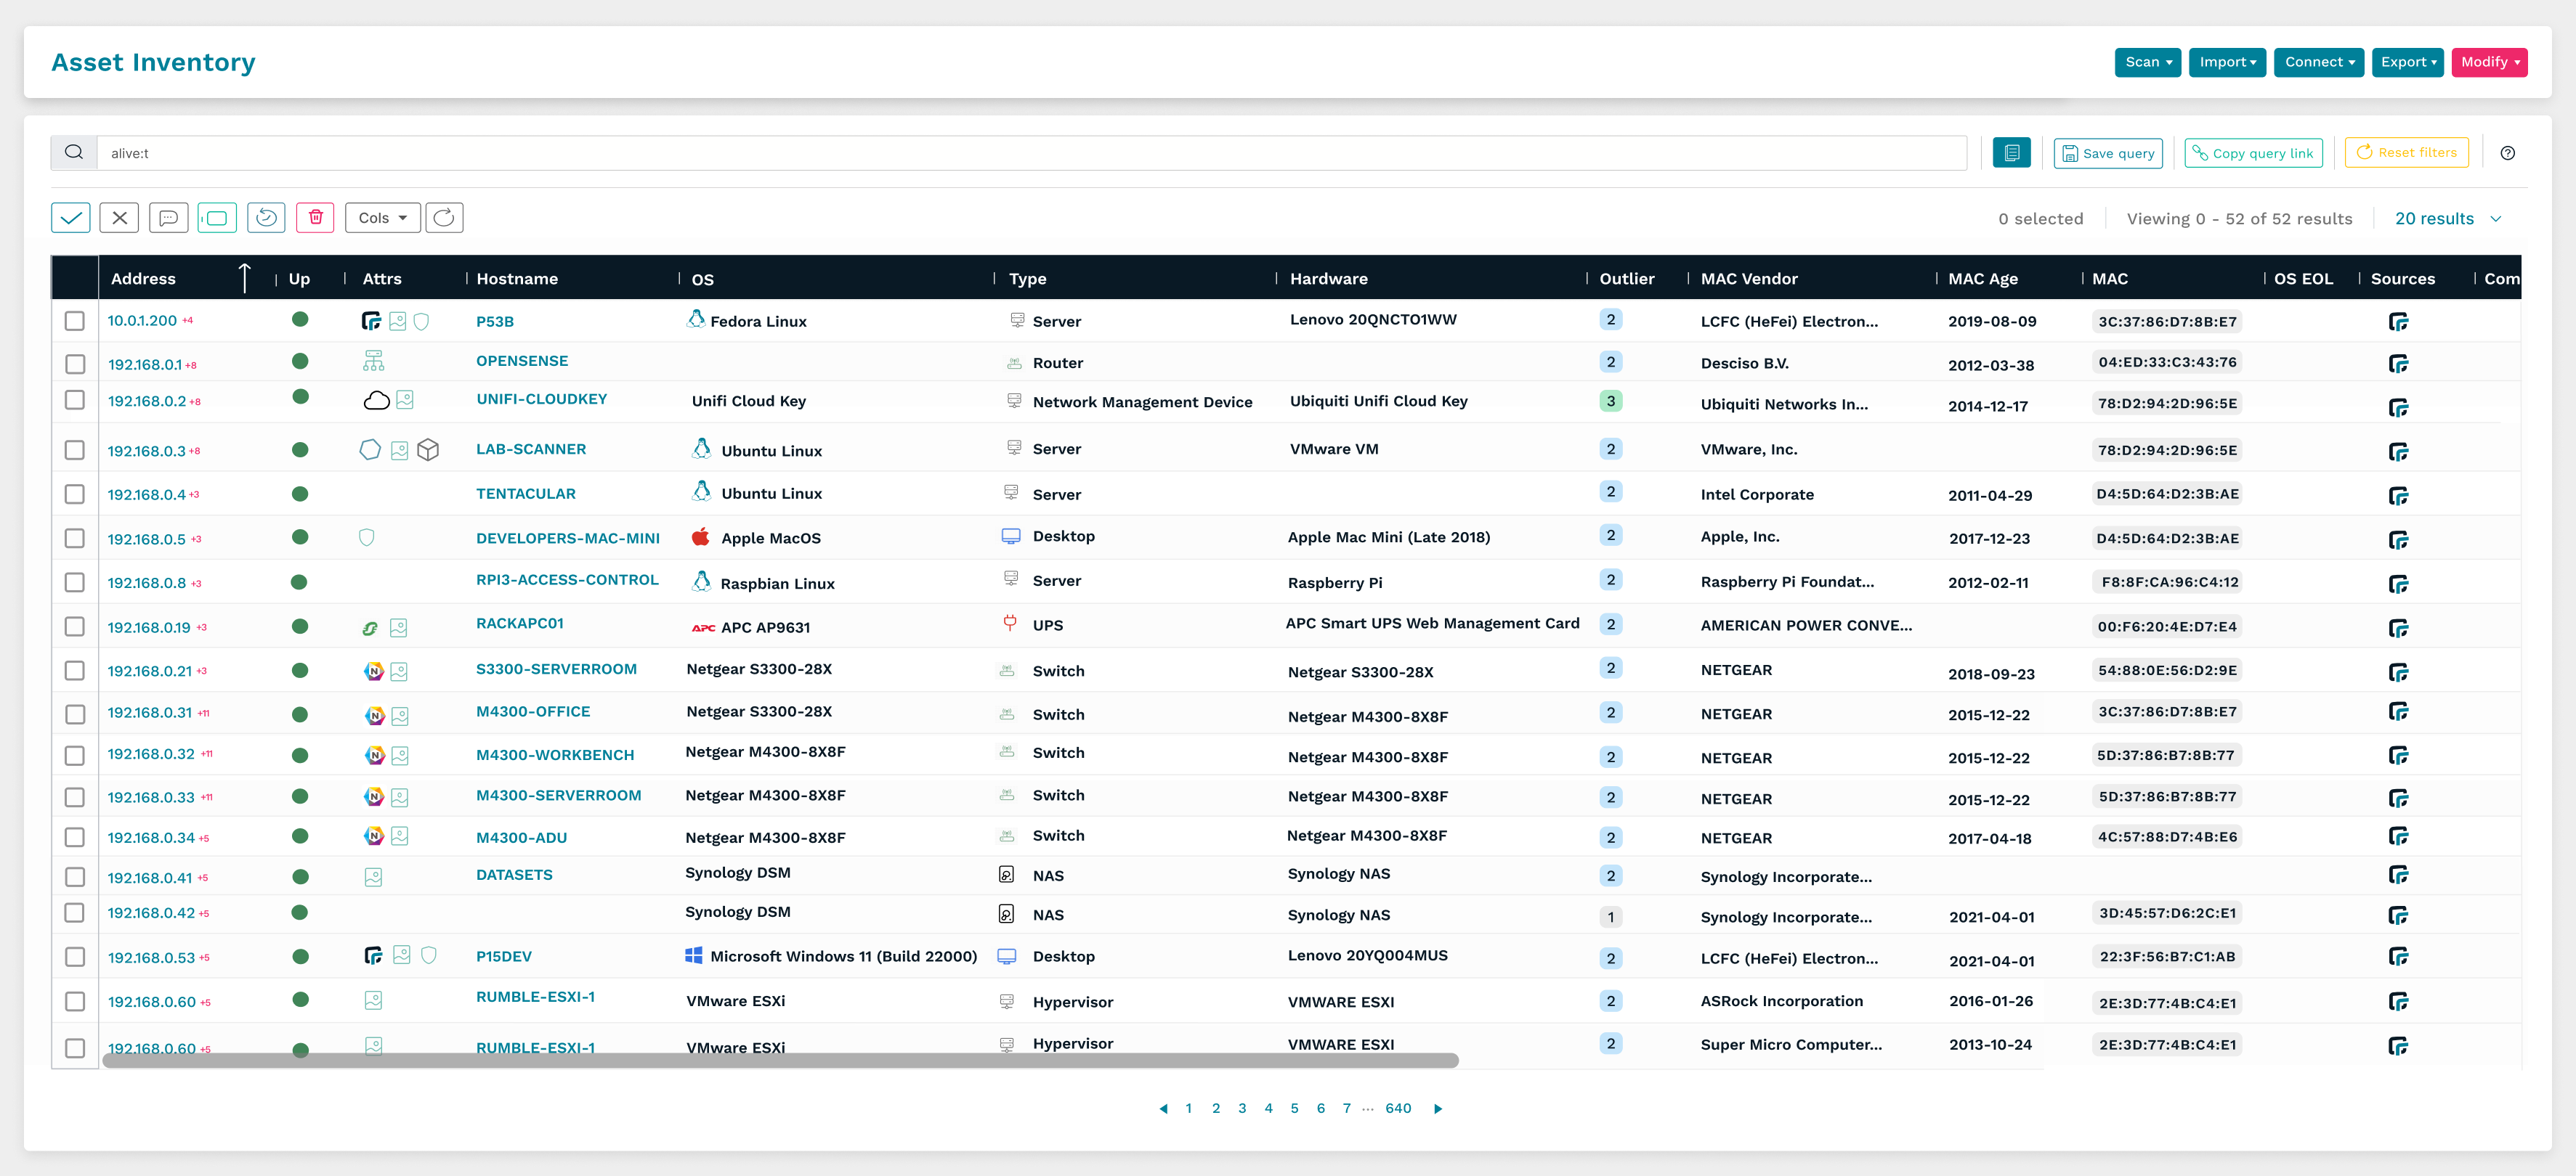Expand the Connect dropdown
The width and height of the screenshot is (2576, 1176).
2318,62
